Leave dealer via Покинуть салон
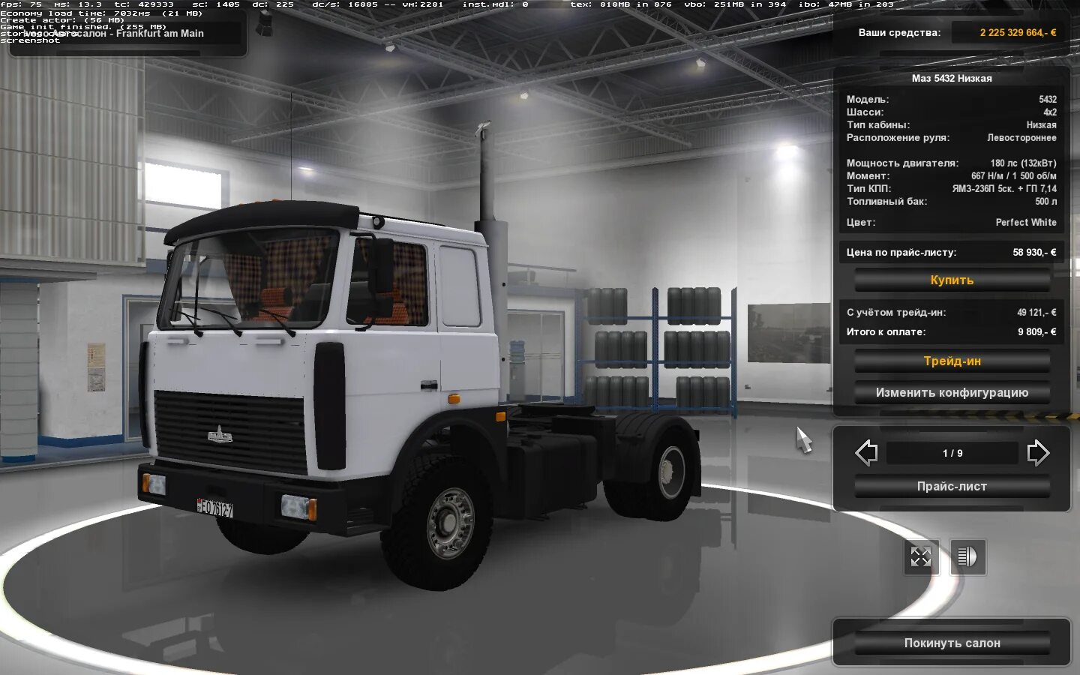Screen dimensions: 1080x675 click(952, 643)
